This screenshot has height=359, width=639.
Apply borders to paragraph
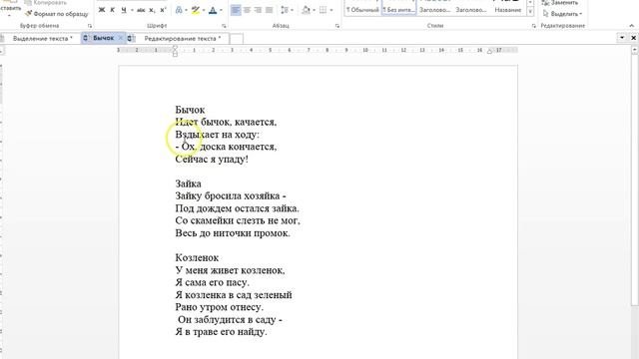pos(322,10)
